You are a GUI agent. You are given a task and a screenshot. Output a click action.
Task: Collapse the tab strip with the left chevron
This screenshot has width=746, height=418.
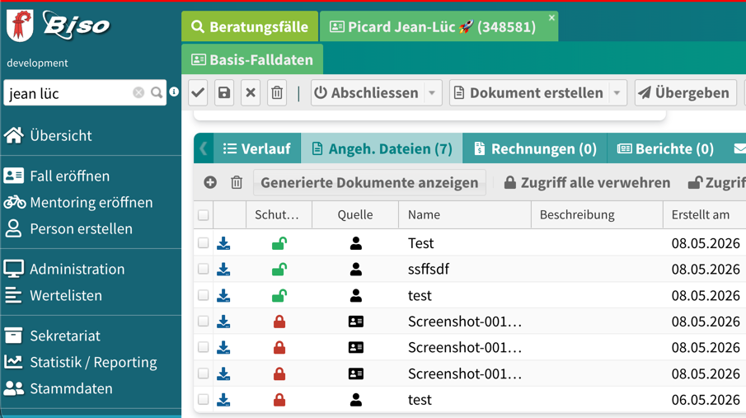pyautogui.click(x=204, y=148)
